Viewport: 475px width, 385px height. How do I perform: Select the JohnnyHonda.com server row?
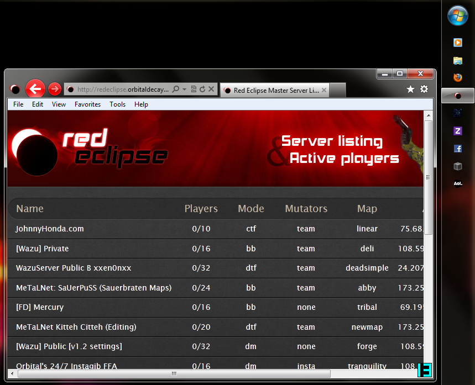tap(216, 229)
